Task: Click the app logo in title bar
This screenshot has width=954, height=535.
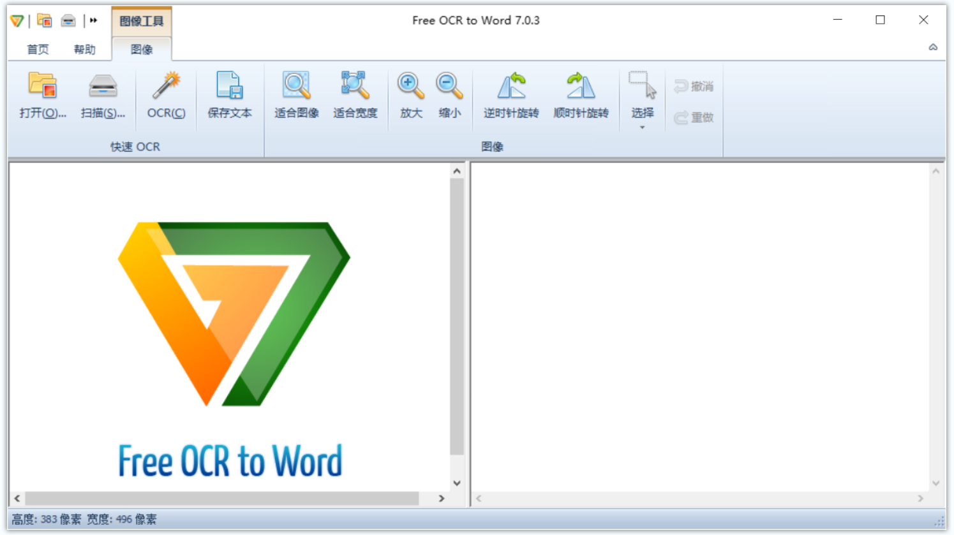Action: pyautogui.click(x=17, y=21)
